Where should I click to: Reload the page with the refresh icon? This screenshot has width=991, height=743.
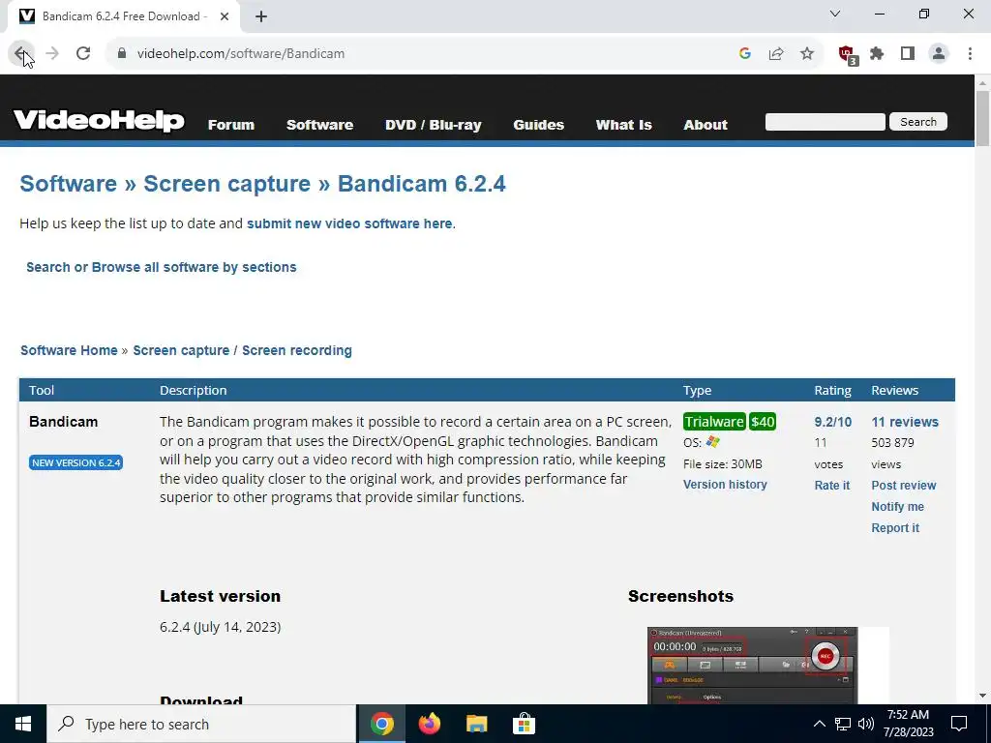(83, 54)
